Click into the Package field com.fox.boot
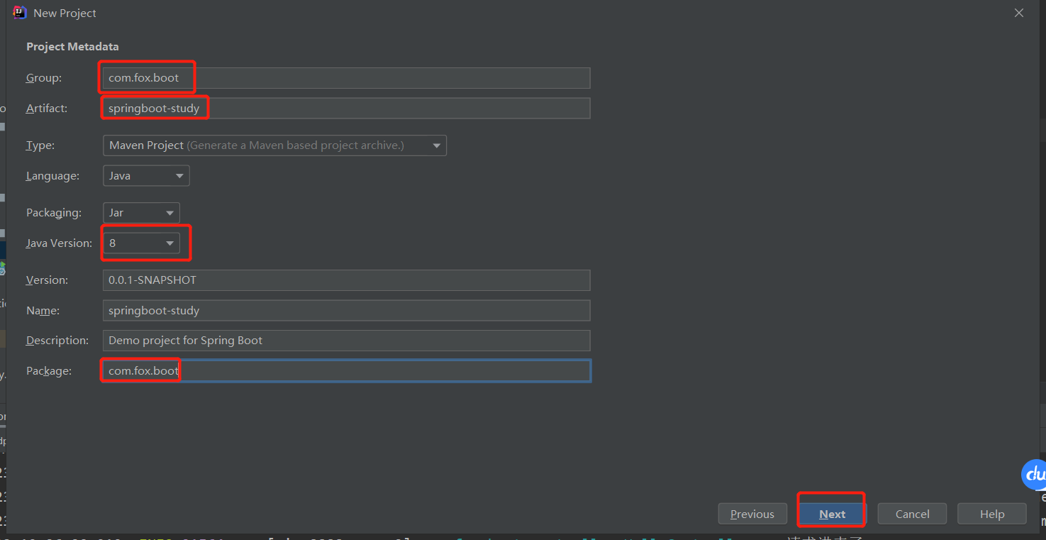The height and width of the screenshot is (540, 1046). coord(346,371)
